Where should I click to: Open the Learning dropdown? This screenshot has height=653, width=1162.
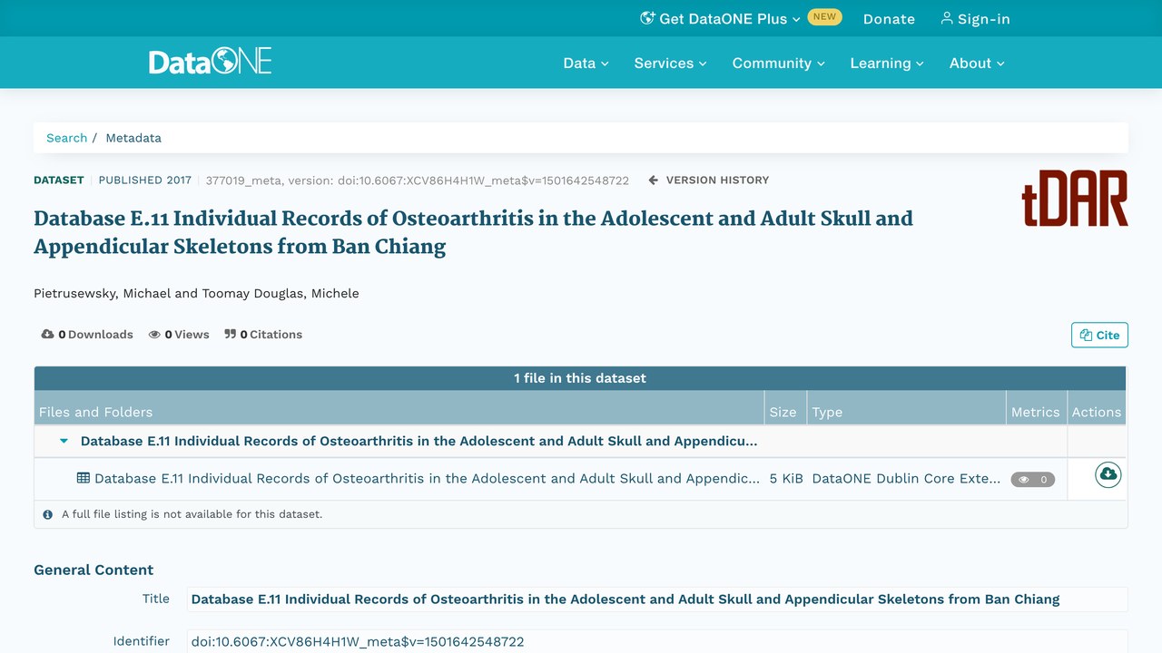887,63
